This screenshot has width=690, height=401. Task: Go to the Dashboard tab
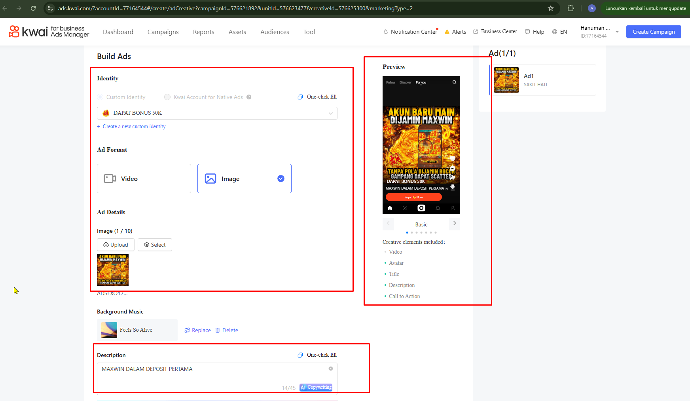point(118,32)
